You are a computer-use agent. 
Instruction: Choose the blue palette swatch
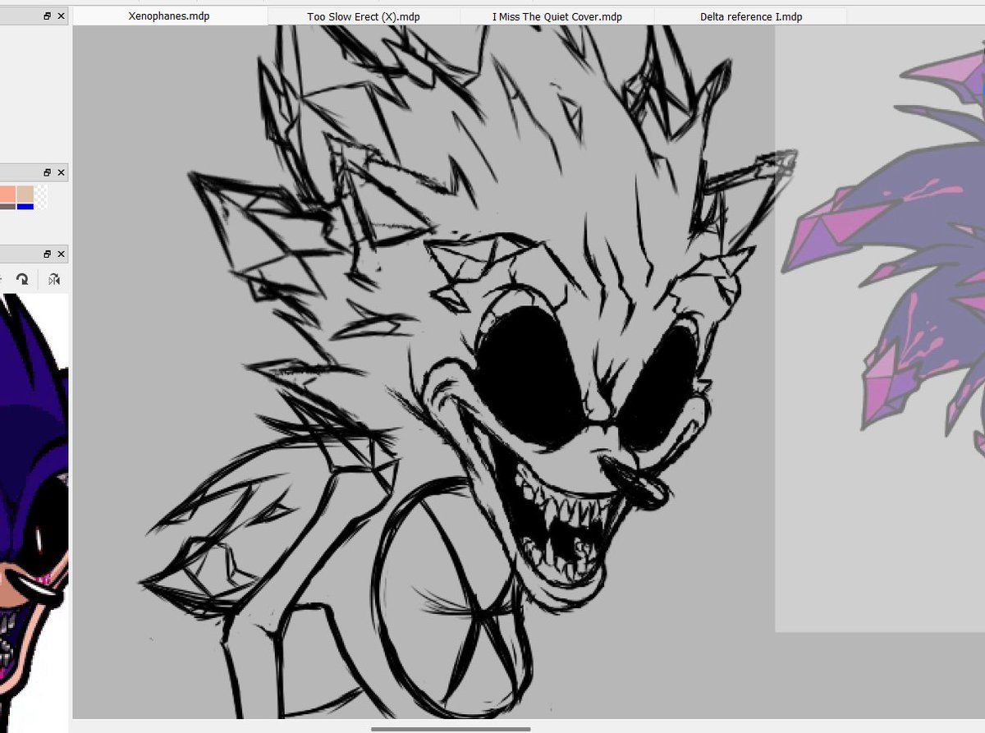(x=25, y=207)
